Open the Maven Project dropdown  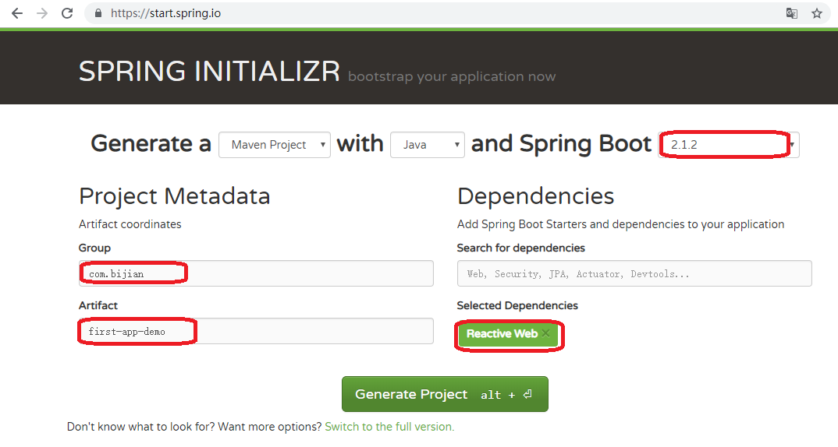tap(275, 145)
